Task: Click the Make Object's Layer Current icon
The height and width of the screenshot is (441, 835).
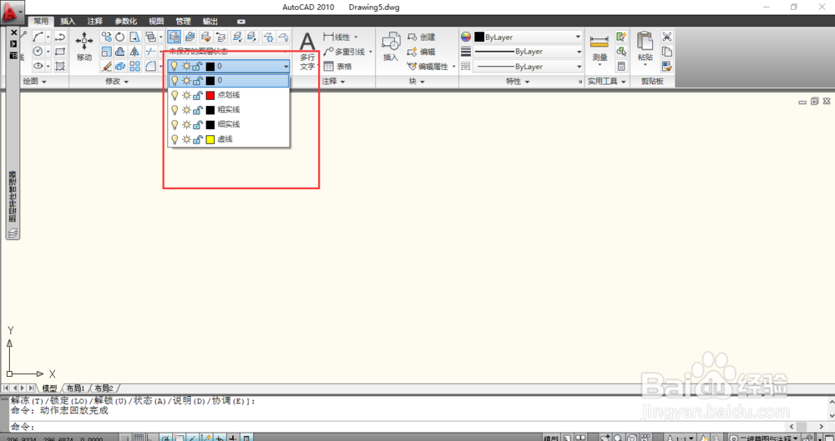Action: (x=190, y=37)
